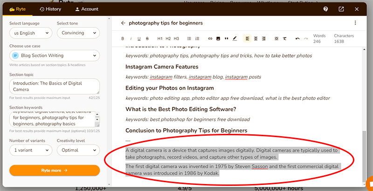Click the up arrow of keywords scrollbar

click(x=97, y=114)
